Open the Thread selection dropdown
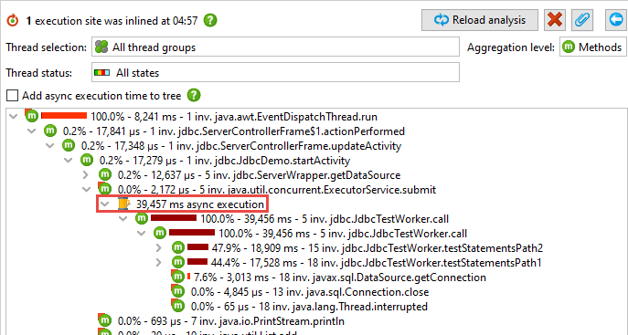The height and width of the screenshot is (335, 628). [275, 47]
